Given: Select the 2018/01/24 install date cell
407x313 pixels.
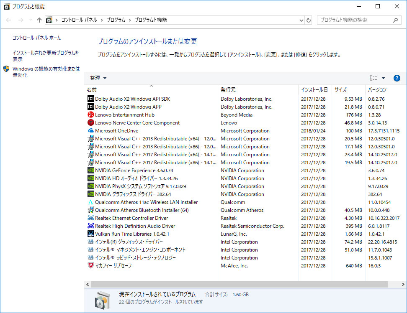Looking at the screenshot, I should coord(313,130).
